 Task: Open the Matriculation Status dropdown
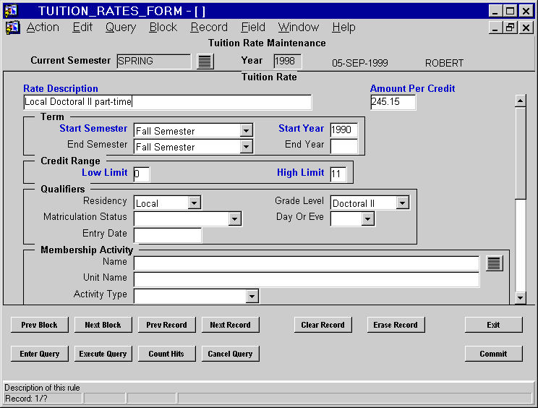coord(235,219)
